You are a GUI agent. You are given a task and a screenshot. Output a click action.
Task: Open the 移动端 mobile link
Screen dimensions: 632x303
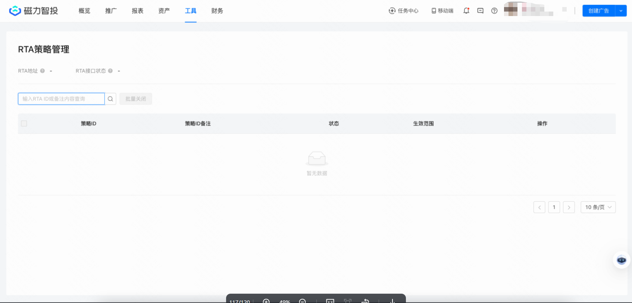click(442, 11)
